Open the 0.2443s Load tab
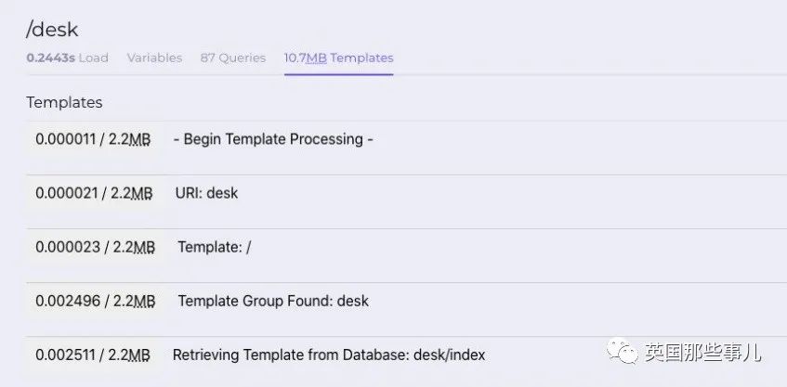This screenshot has height=387, width=787. (x=67, y=58)
